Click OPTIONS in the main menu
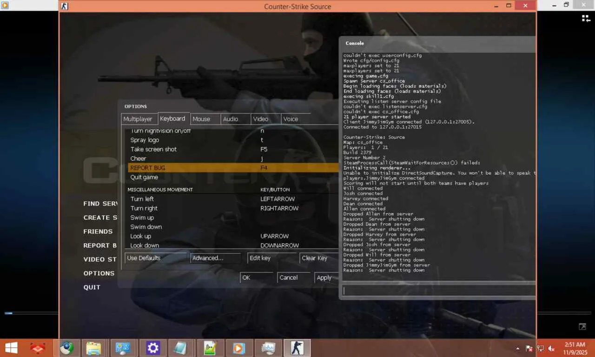The width and height of the screenshot is (595, 357). click(99, 273)
